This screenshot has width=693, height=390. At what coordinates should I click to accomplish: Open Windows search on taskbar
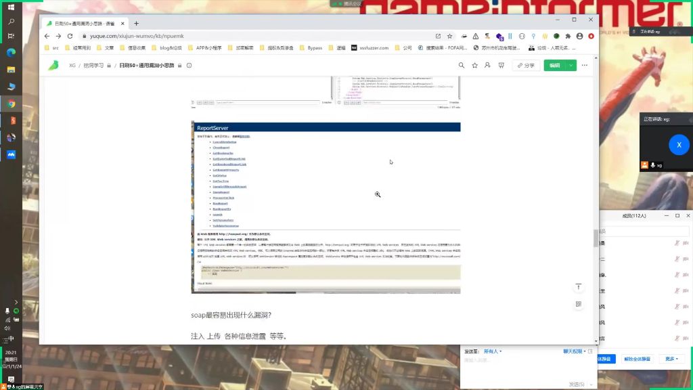pyautogui.click(x=11, y=22)
